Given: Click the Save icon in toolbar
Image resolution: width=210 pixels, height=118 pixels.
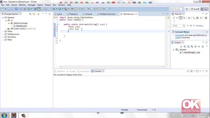Looking at the screenshot, I should pyautogui.click(x=9, y=9).
